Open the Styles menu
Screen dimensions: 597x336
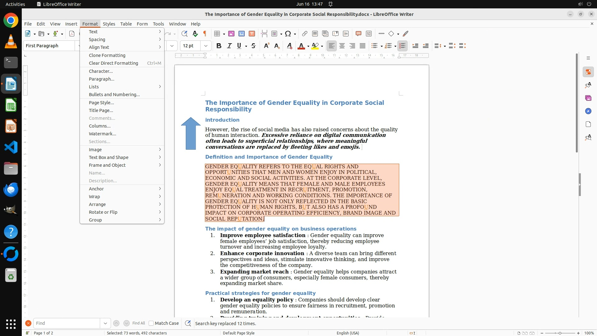click(x=109, y=24)
